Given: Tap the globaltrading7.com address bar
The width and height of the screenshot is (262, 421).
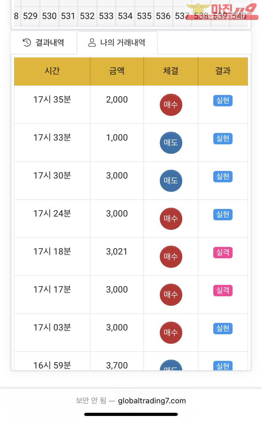Looking at the screenshot, I should tap(131, 401).
